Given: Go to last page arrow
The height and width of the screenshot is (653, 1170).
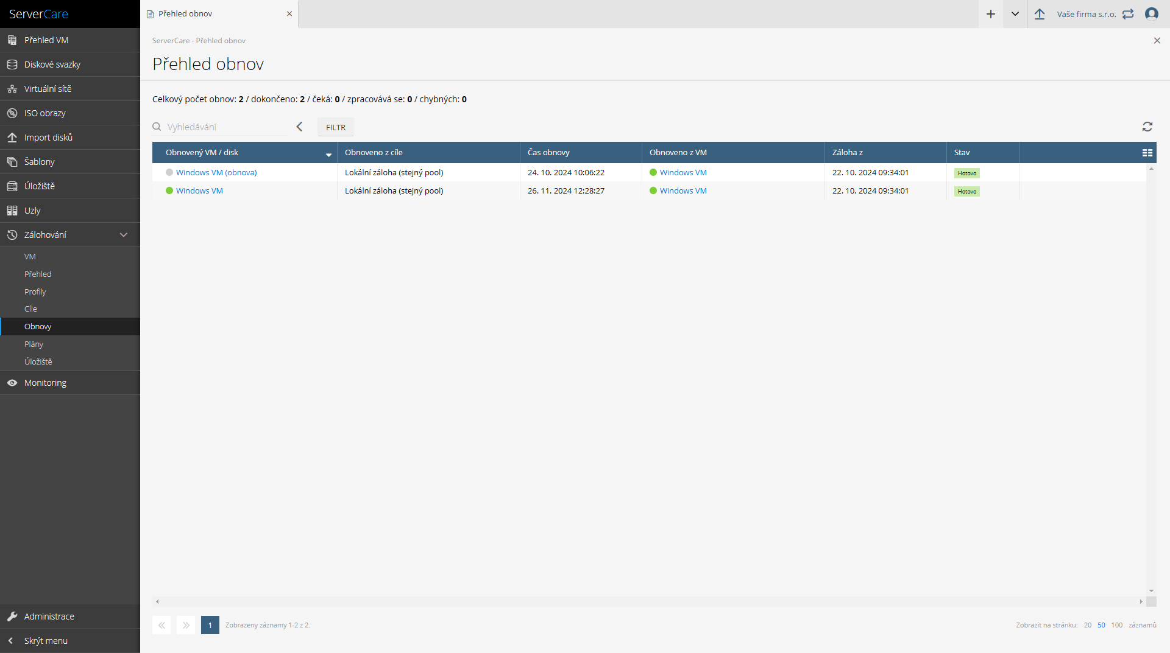Looking at the screenshot, I should (x=186, y=625).
